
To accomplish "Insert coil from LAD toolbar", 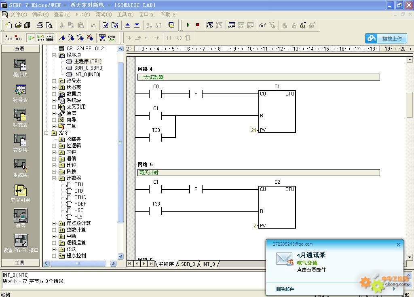I will (x=179, y=38).
